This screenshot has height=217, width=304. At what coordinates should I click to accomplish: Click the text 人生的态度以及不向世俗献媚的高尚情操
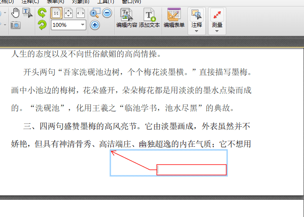pos(84,54)
